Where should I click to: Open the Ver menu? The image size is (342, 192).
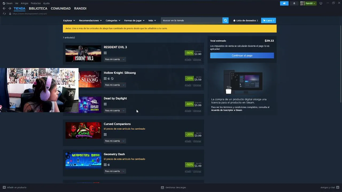(x=17, y=3)
